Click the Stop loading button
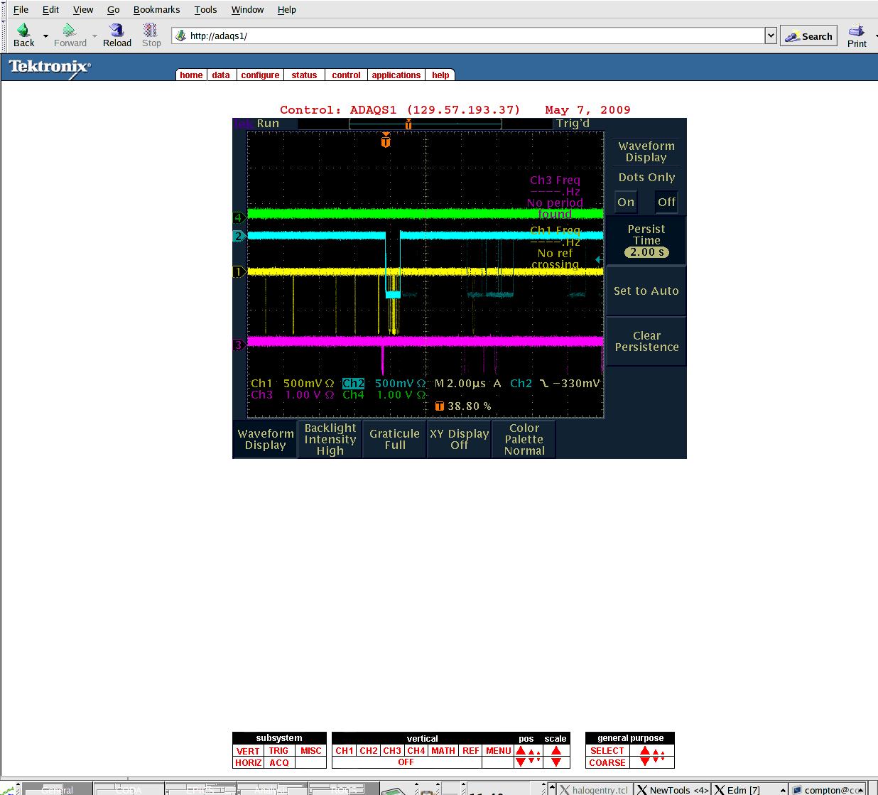878x795 pixels. [x=151, y=35]
